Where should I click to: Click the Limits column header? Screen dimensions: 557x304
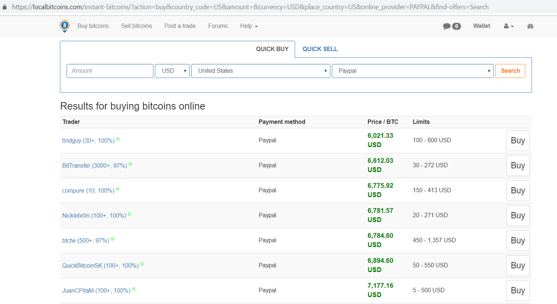point(421,122)
